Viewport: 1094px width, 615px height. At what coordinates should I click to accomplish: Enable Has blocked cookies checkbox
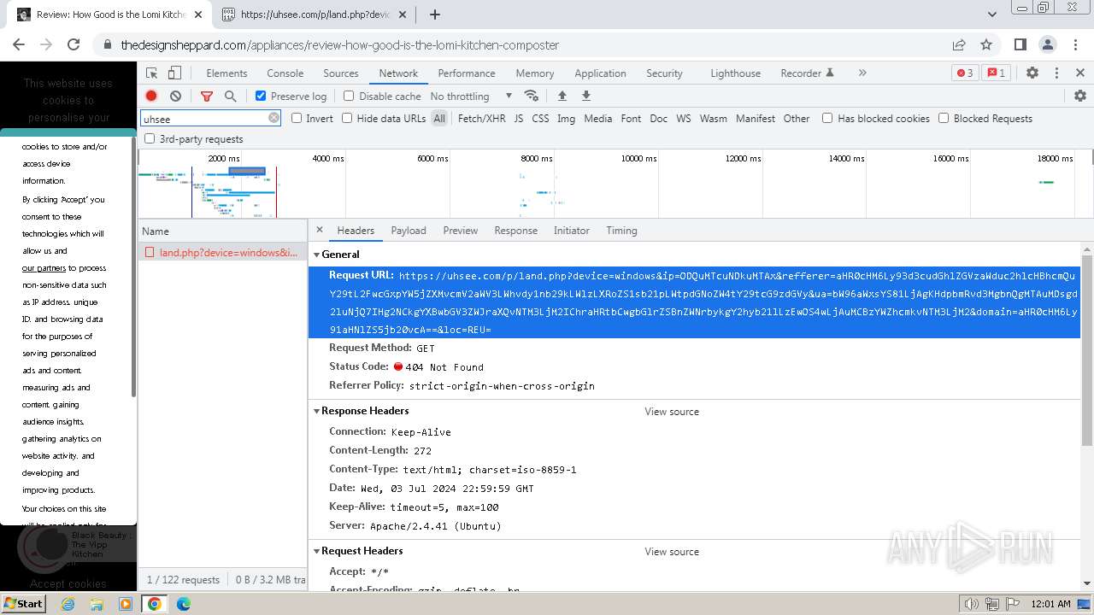tap(827, 118)
